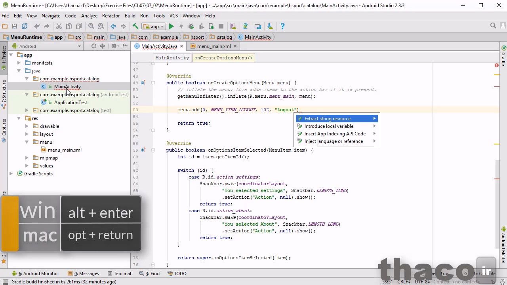
Task: Open the Project Structure icon
Action: click(x=258, y=26)
